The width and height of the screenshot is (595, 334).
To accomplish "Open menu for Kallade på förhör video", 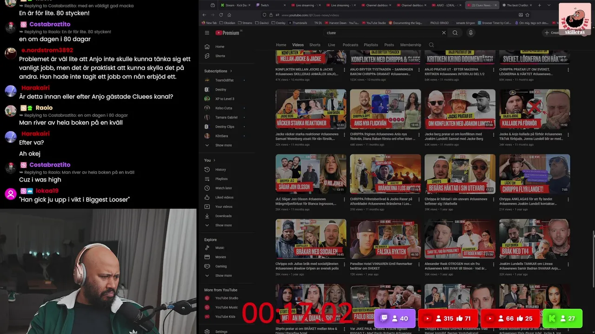I will pyautogui.click(x=568, y=135).
